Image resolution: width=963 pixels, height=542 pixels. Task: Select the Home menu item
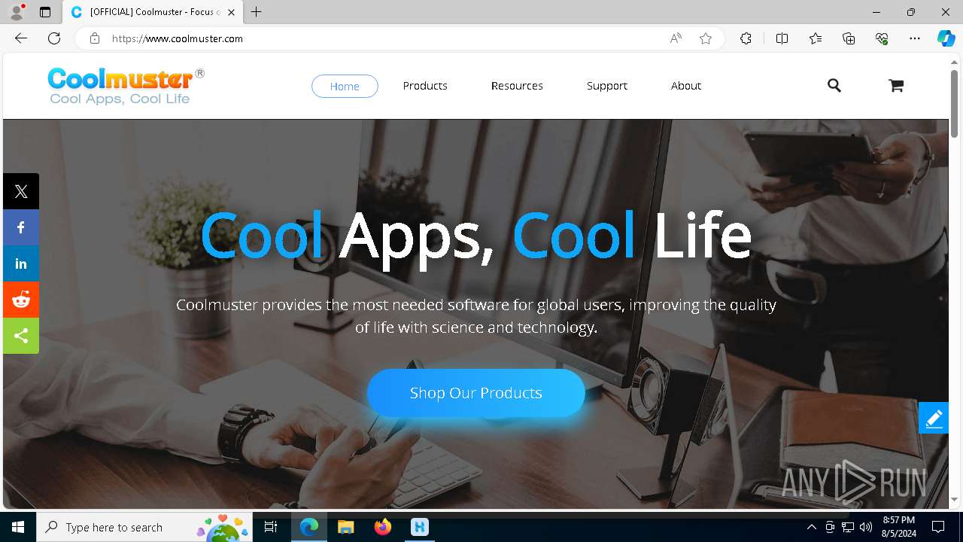[x=345, y=86]
